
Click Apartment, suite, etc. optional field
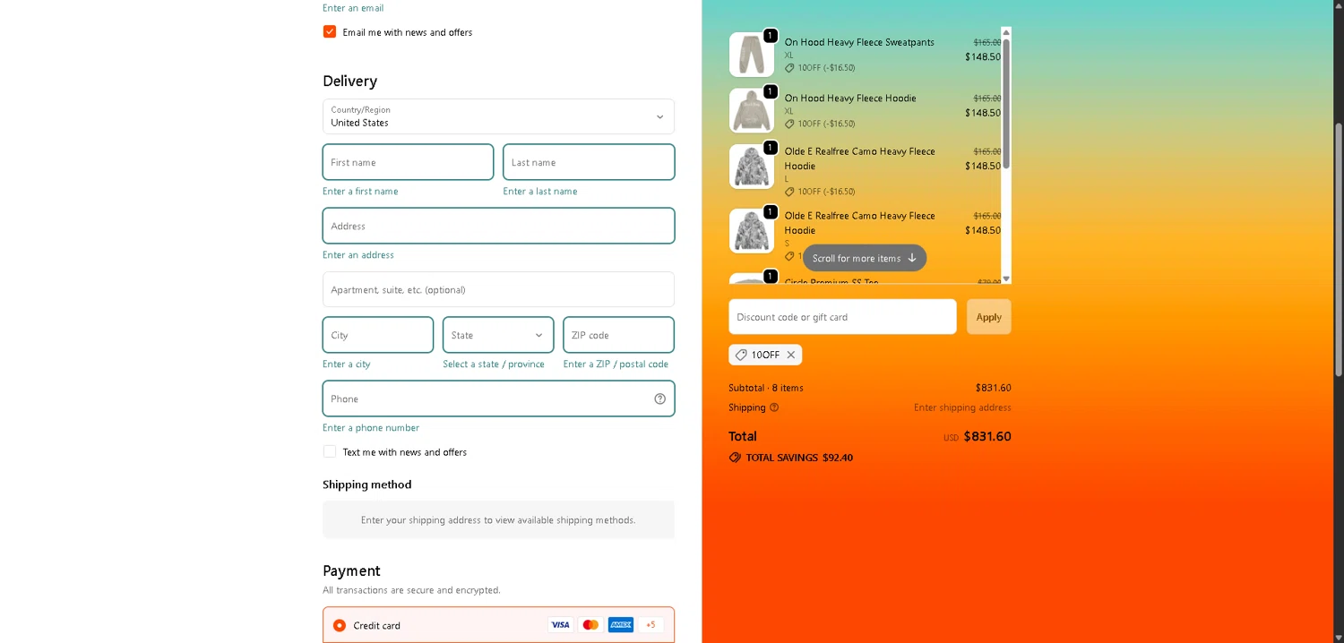click(x=498, y=289)
